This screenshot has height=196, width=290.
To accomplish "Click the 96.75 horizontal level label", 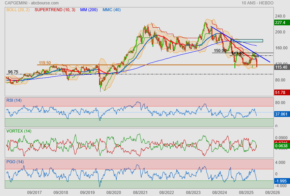I will click(x=13, y=72).
